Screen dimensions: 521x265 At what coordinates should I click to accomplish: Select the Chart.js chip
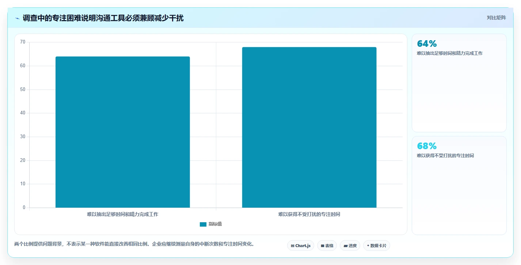point(301,246)
